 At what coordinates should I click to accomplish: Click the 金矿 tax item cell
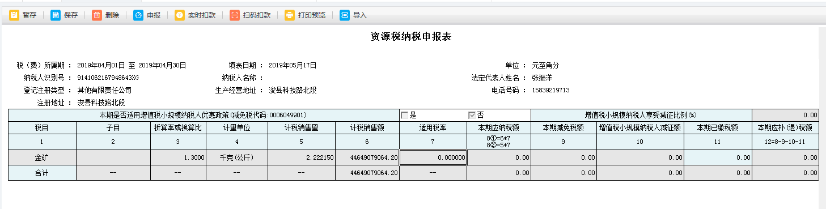pos(42,157)
